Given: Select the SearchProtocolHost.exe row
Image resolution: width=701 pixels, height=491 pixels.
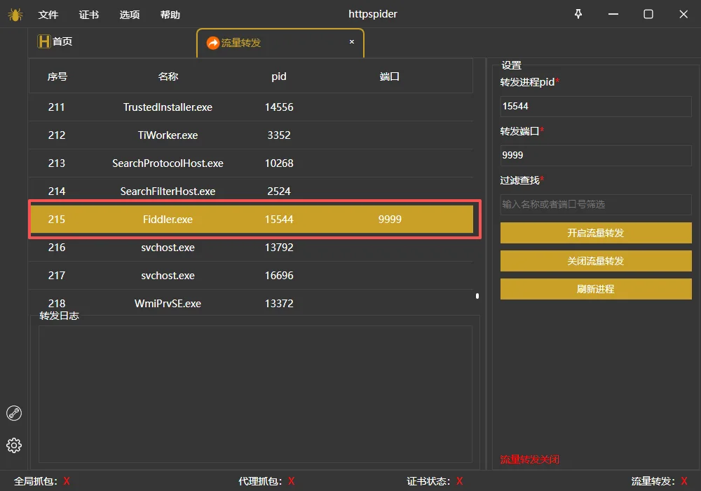Looking at the screenshot, I should coord(251,163).
